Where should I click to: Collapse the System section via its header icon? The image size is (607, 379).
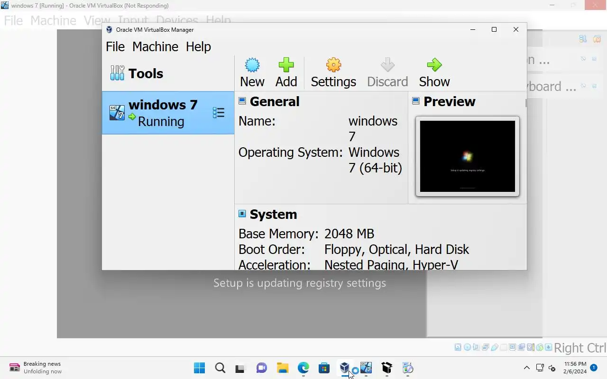(x=242, y=214)
